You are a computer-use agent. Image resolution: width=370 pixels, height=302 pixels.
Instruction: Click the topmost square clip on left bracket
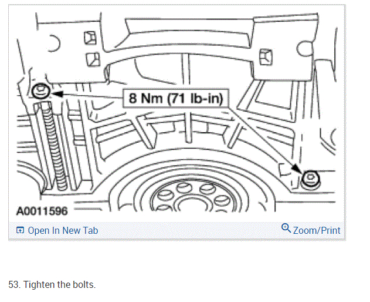[90, 38]
